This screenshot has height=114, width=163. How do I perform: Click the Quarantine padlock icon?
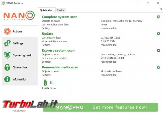(7, 67)
